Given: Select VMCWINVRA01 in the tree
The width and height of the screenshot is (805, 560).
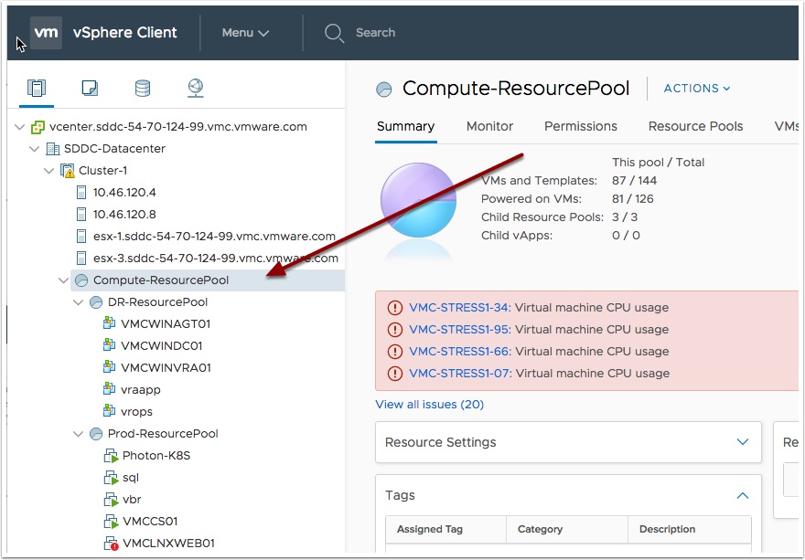Looking at the screenshot, I should coord(166,368).
